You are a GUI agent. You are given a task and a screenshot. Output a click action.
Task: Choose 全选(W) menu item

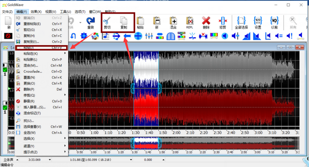41,133
